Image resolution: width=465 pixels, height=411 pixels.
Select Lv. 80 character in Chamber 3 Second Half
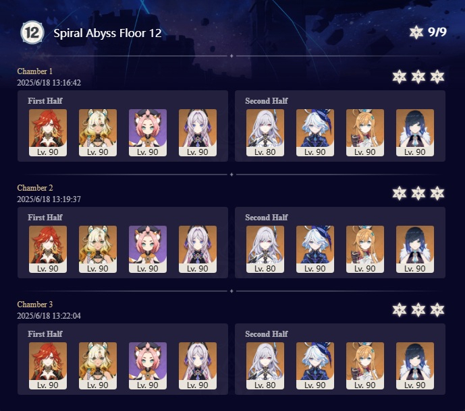[265, 366]
